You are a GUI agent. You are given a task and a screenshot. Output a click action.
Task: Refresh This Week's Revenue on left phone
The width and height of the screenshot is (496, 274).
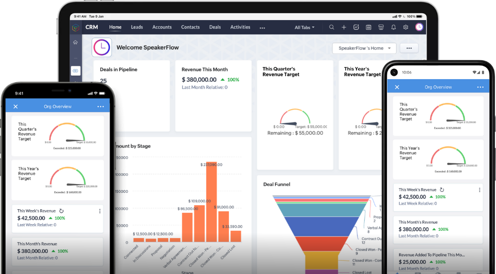(x=62, y=211)
